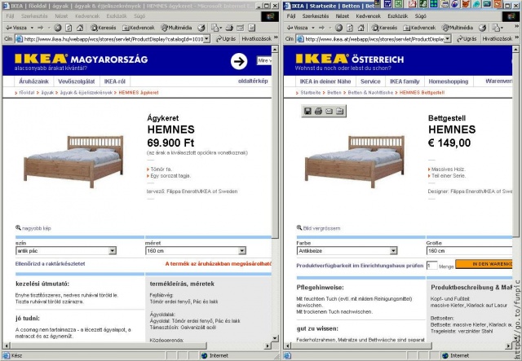Click the History icon in Hungarian IKEA window
This screenshot has height=361, width=522.
click(x=201, y=28)
